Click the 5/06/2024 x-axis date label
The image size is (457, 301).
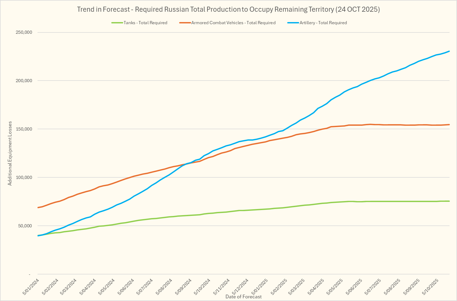coord(126,287)
